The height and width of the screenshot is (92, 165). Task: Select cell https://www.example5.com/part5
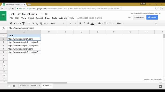coord(24,52)
